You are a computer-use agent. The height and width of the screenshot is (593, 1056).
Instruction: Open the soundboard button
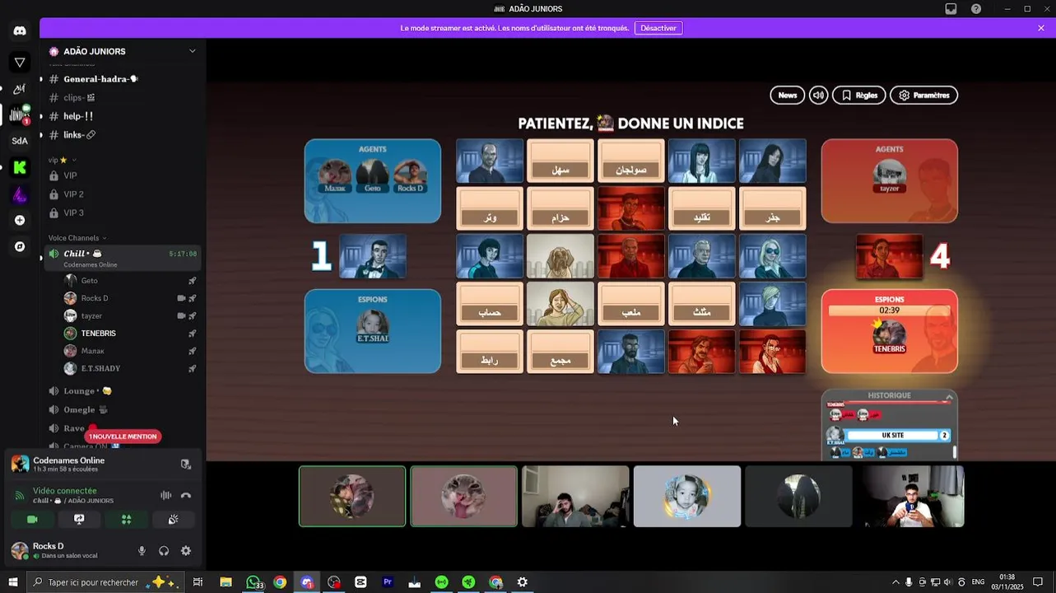click(x=173, y=520)
